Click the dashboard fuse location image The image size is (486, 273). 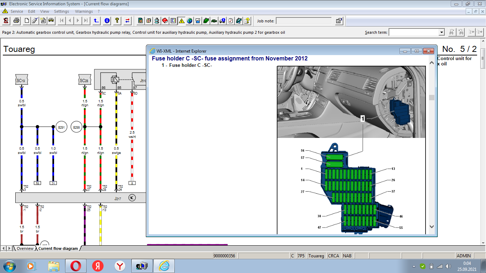pyautogui.click(x=351, y=102)
